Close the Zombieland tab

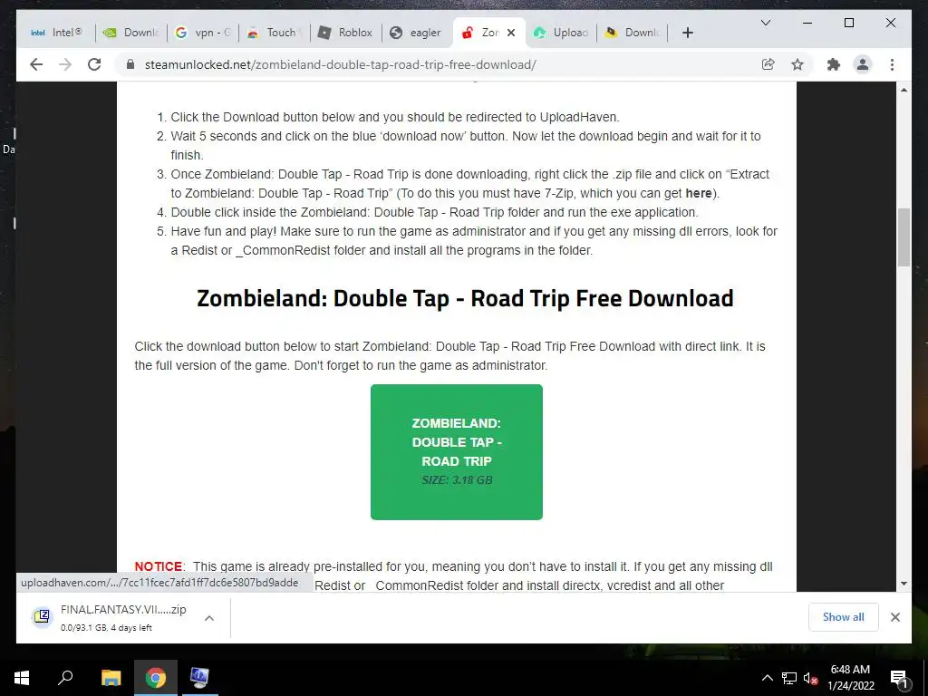click(511, 33)
